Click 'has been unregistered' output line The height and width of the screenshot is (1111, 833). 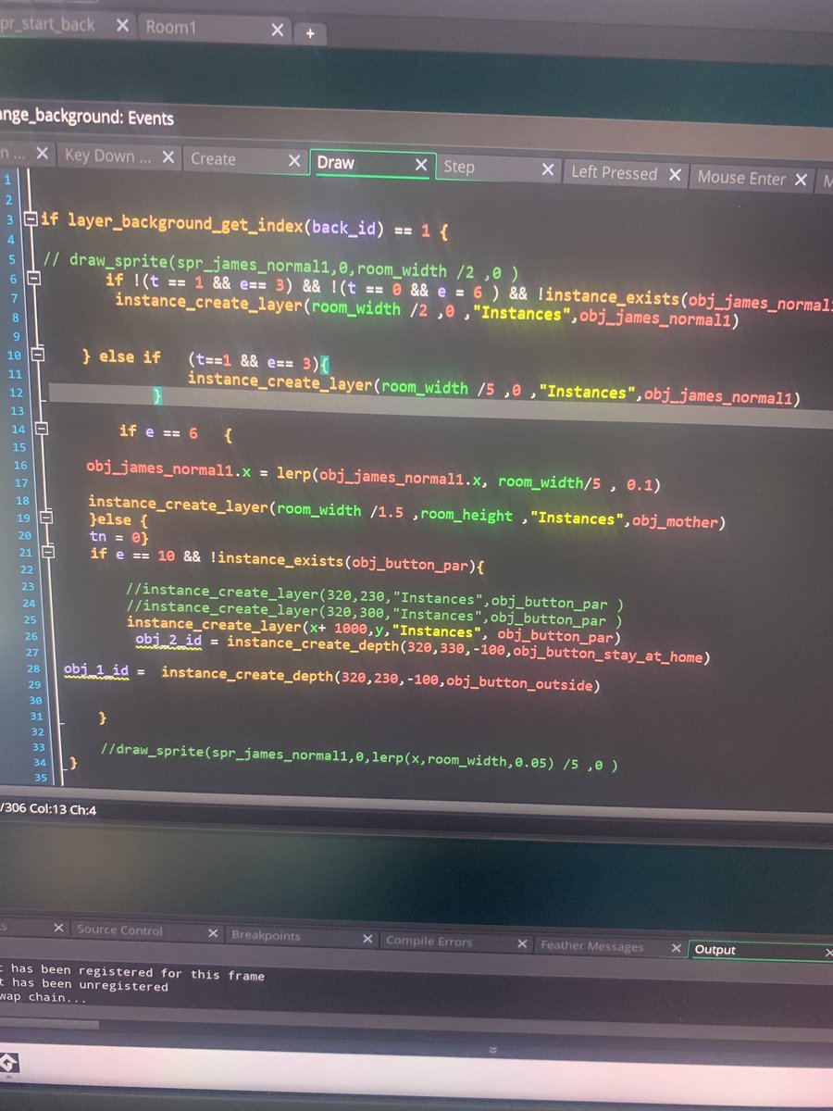89,986
